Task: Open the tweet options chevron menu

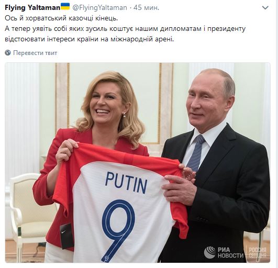Action: click(x=265, y=8)
